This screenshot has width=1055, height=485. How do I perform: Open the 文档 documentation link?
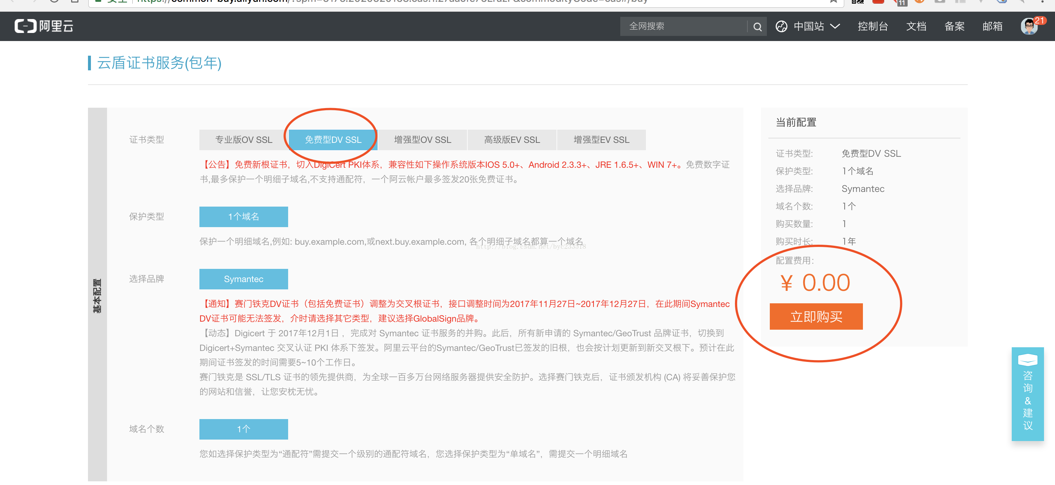click(916, 26)
